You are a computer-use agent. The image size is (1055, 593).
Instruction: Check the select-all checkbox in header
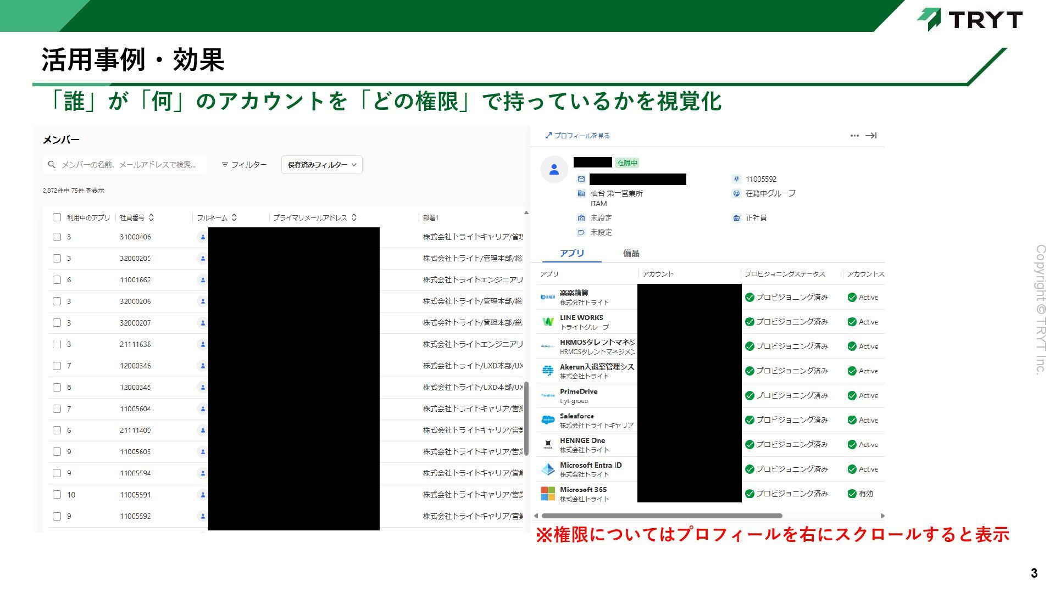click(x=57, y=217)
